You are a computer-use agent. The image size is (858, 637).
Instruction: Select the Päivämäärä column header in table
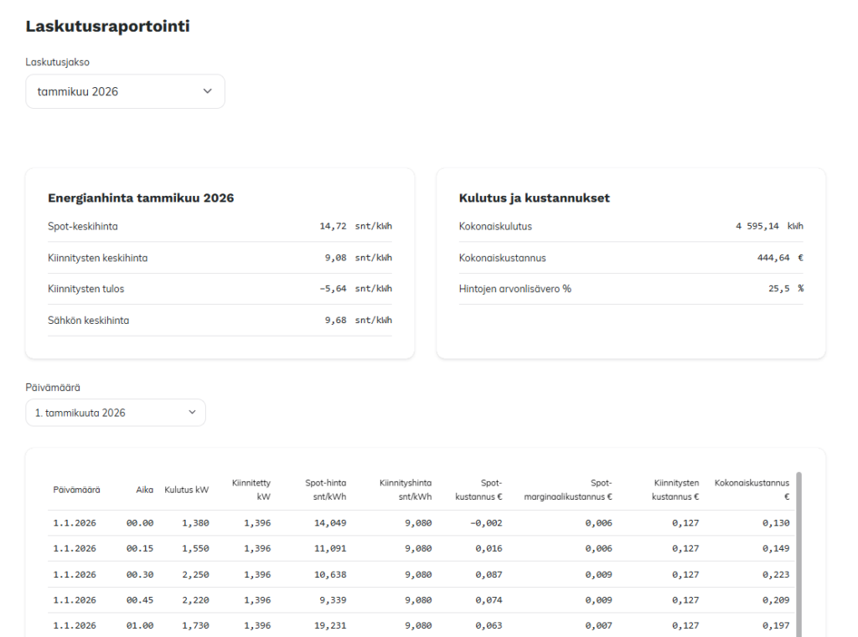77,490
